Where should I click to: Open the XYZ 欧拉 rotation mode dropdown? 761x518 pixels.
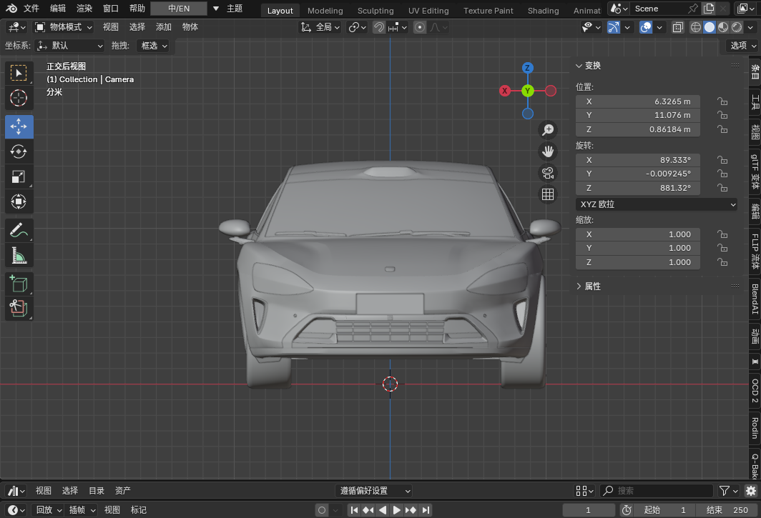click(x=656, y=204)
